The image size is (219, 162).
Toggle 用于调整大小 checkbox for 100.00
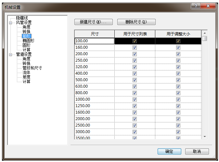[x=178, y=41]
